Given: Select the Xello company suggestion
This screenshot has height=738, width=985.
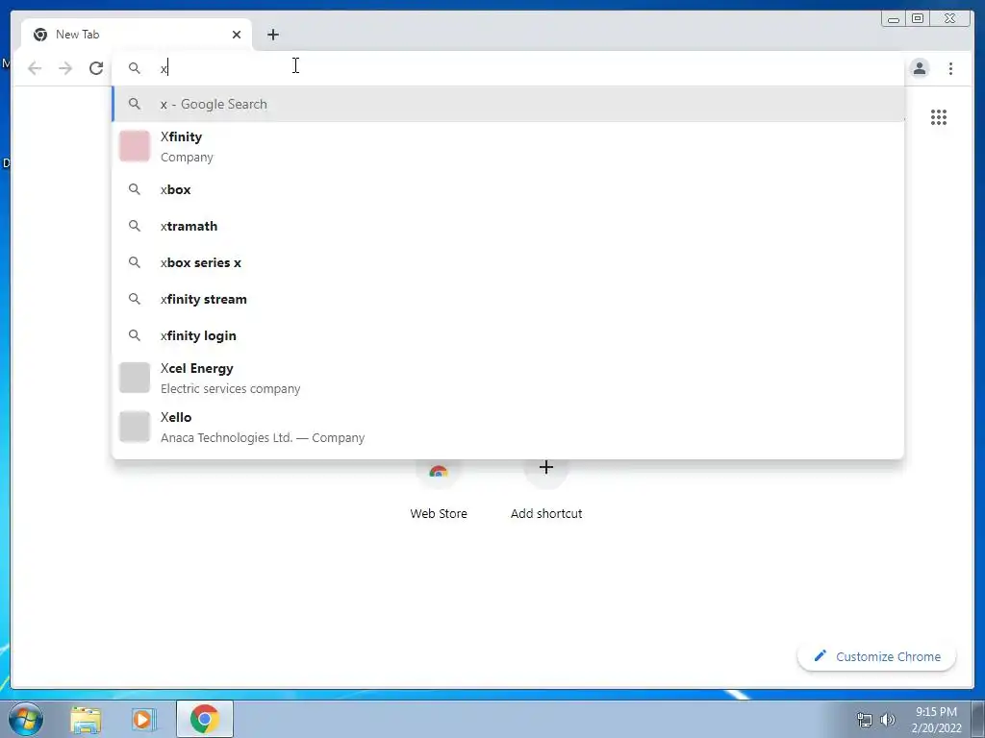Looking at the screenshot, I should point(508,427).
